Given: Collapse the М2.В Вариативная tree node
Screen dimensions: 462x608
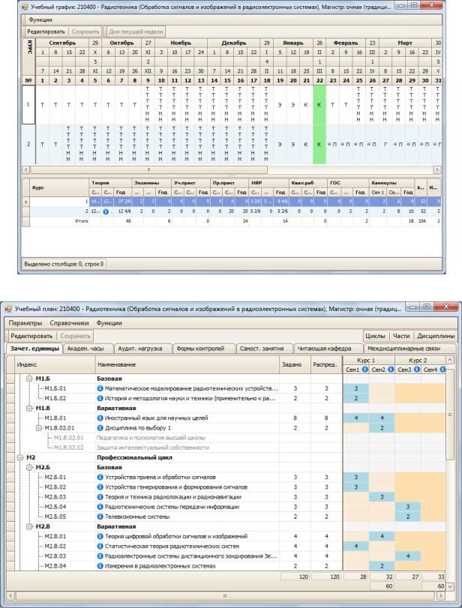Looking at the screenshot, I should click(x=29, y=526).
